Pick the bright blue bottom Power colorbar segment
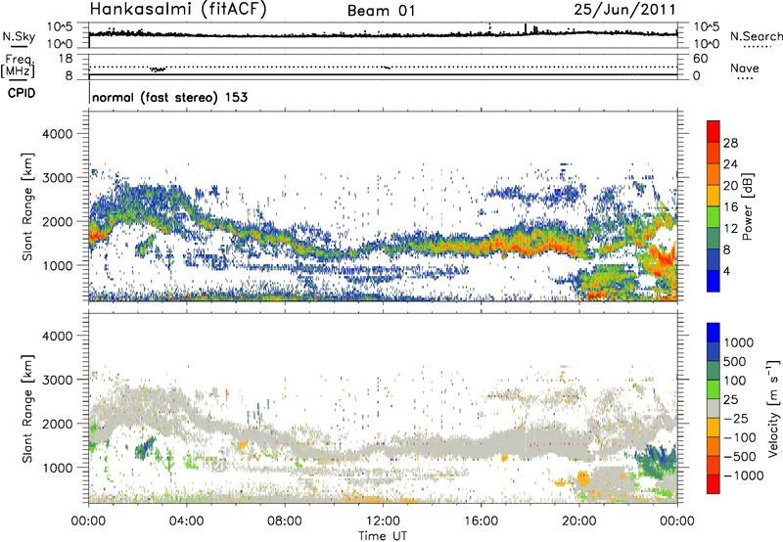This screenshot has height=542, width=783. coord(714,281)
